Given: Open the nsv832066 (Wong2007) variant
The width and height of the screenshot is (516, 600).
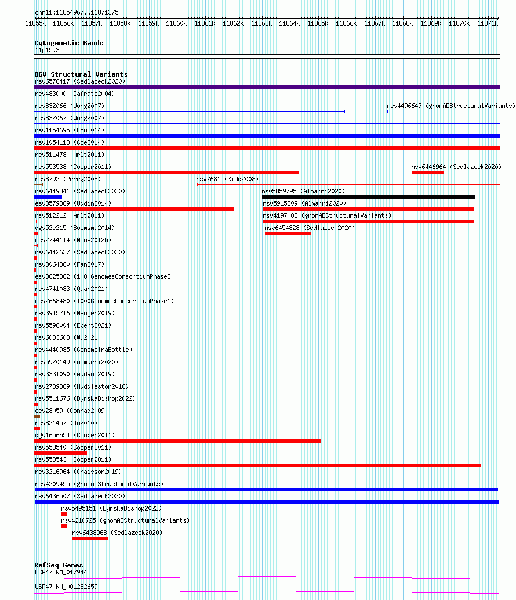Looking at the screenshot, I should click(x=70, y=106).
